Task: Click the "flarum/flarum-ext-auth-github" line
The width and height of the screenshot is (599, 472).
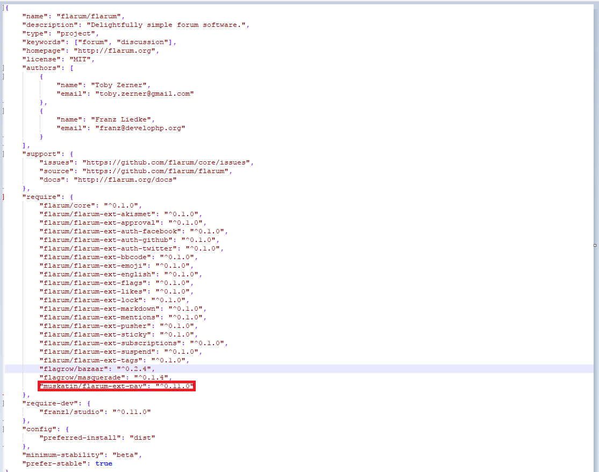Action: click(x=130, y=240)
